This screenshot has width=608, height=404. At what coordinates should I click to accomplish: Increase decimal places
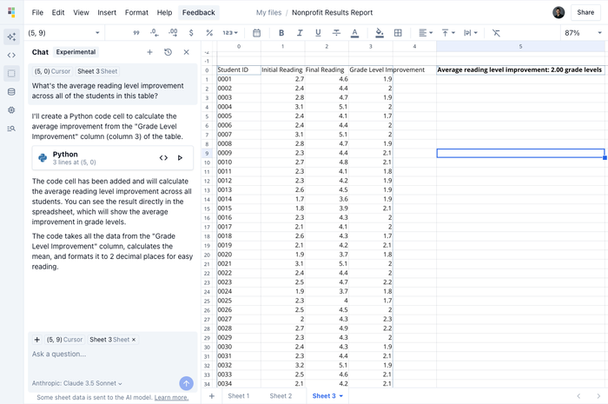(x=173, y=33)
